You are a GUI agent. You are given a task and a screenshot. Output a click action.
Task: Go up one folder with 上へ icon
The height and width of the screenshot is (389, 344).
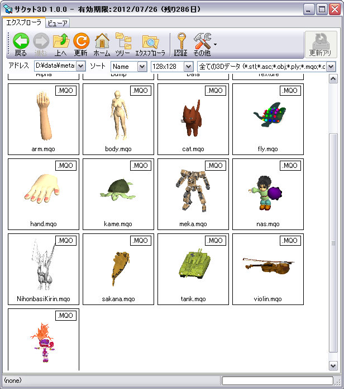61,41
